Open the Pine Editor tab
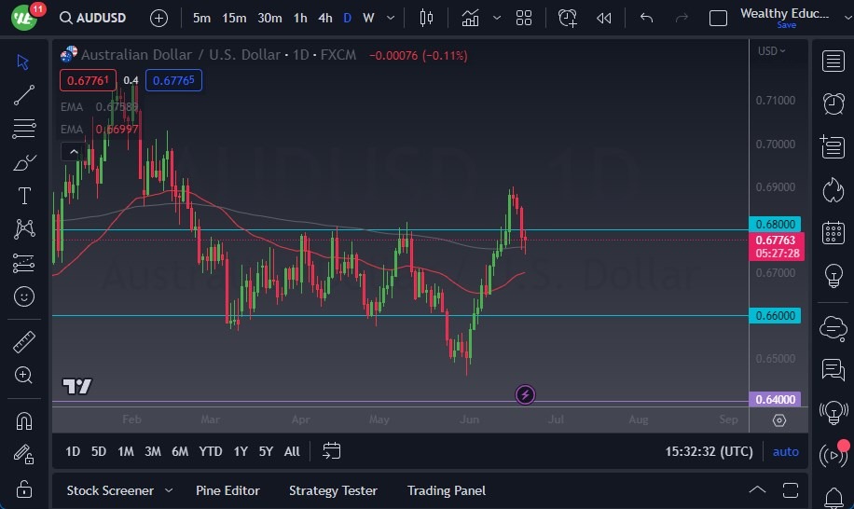854x509 pixels. point(227,490)
